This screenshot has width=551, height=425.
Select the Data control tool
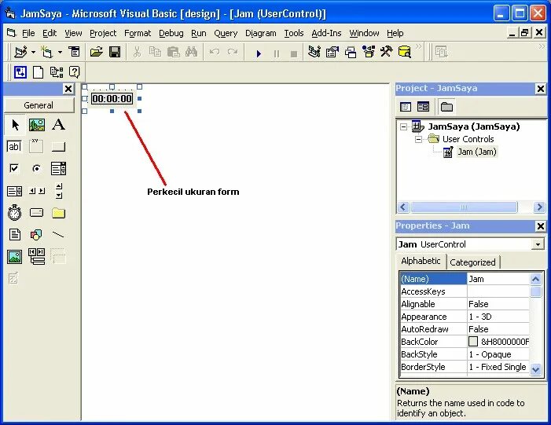point(36,256)
